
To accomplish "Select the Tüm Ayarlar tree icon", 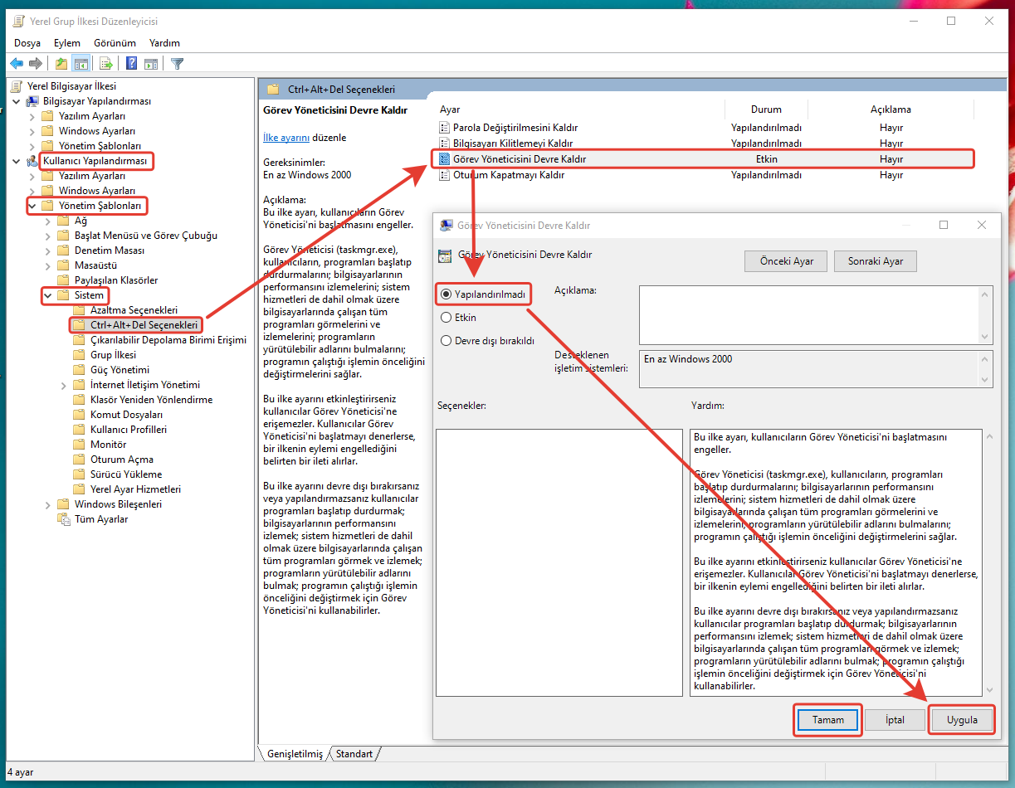I will pyautogui.click(x=64, y=519).
